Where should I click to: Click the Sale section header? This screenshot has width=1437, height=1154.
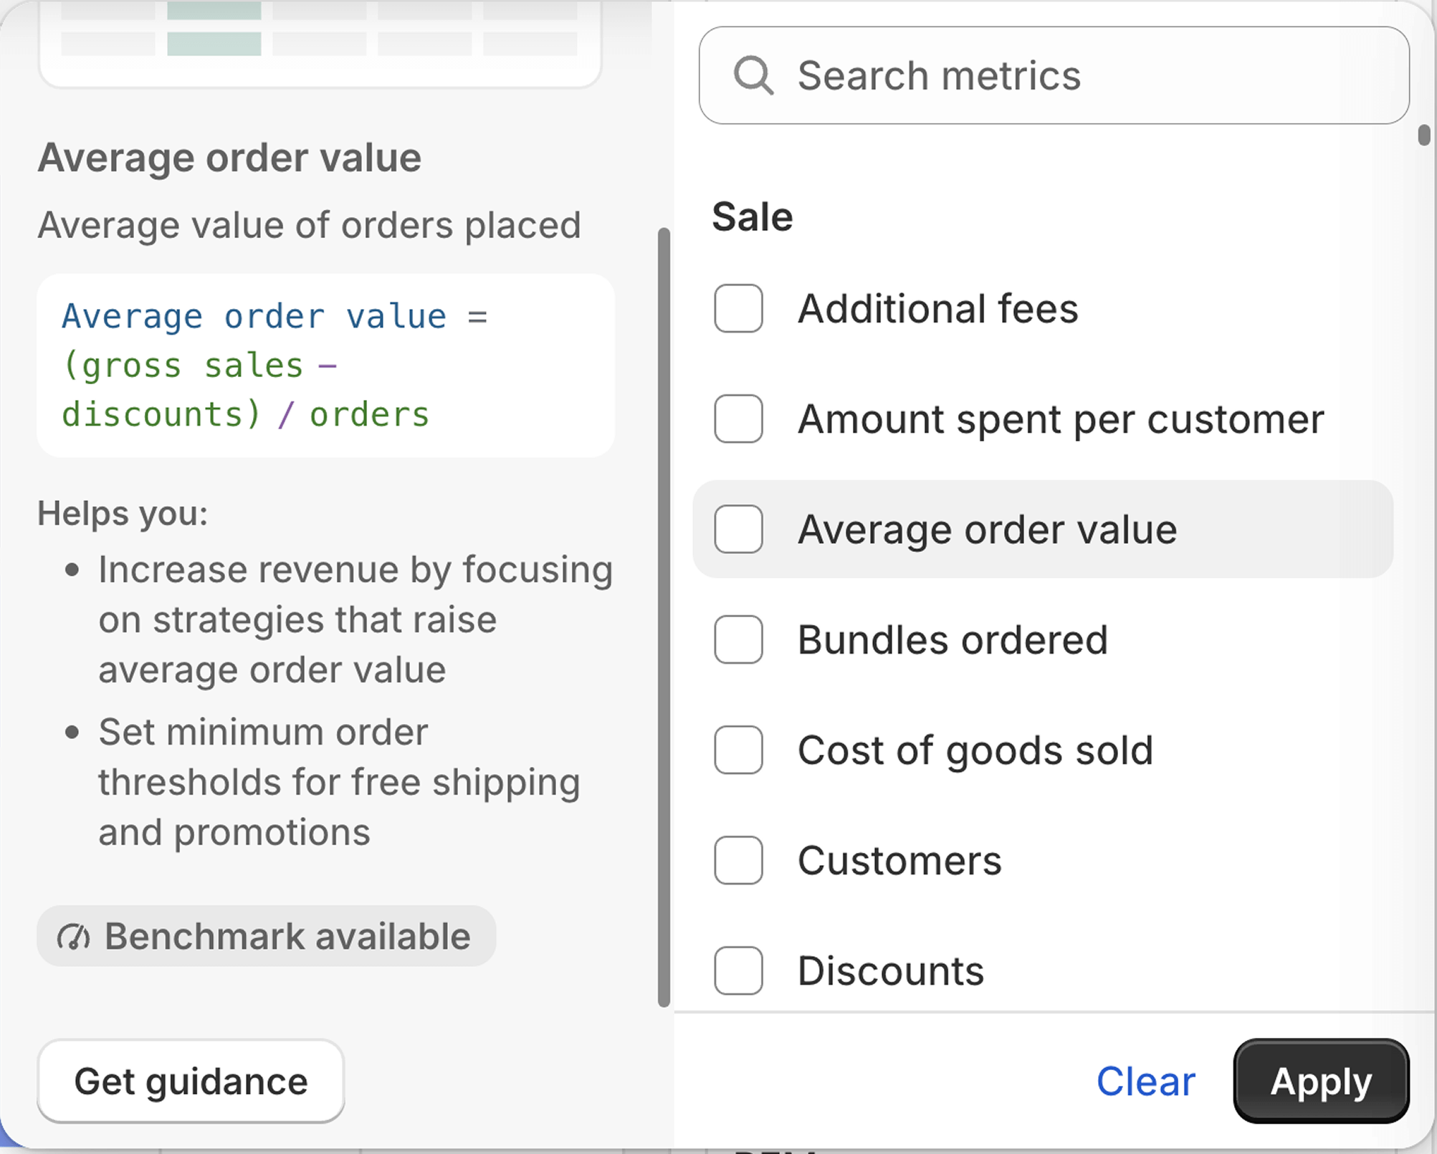(752, 216)
